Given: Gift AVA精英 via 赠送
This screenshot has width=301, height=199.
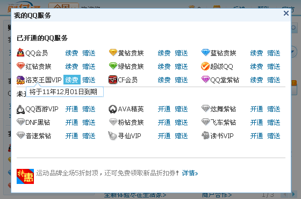Looking at the screenshot, I should click(x=181, y=109).
